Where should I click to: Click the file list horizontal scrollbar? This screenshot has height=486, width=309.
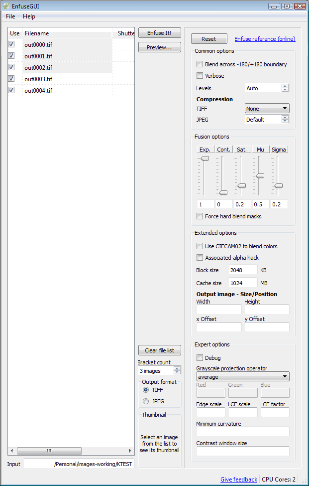[49, 451]
